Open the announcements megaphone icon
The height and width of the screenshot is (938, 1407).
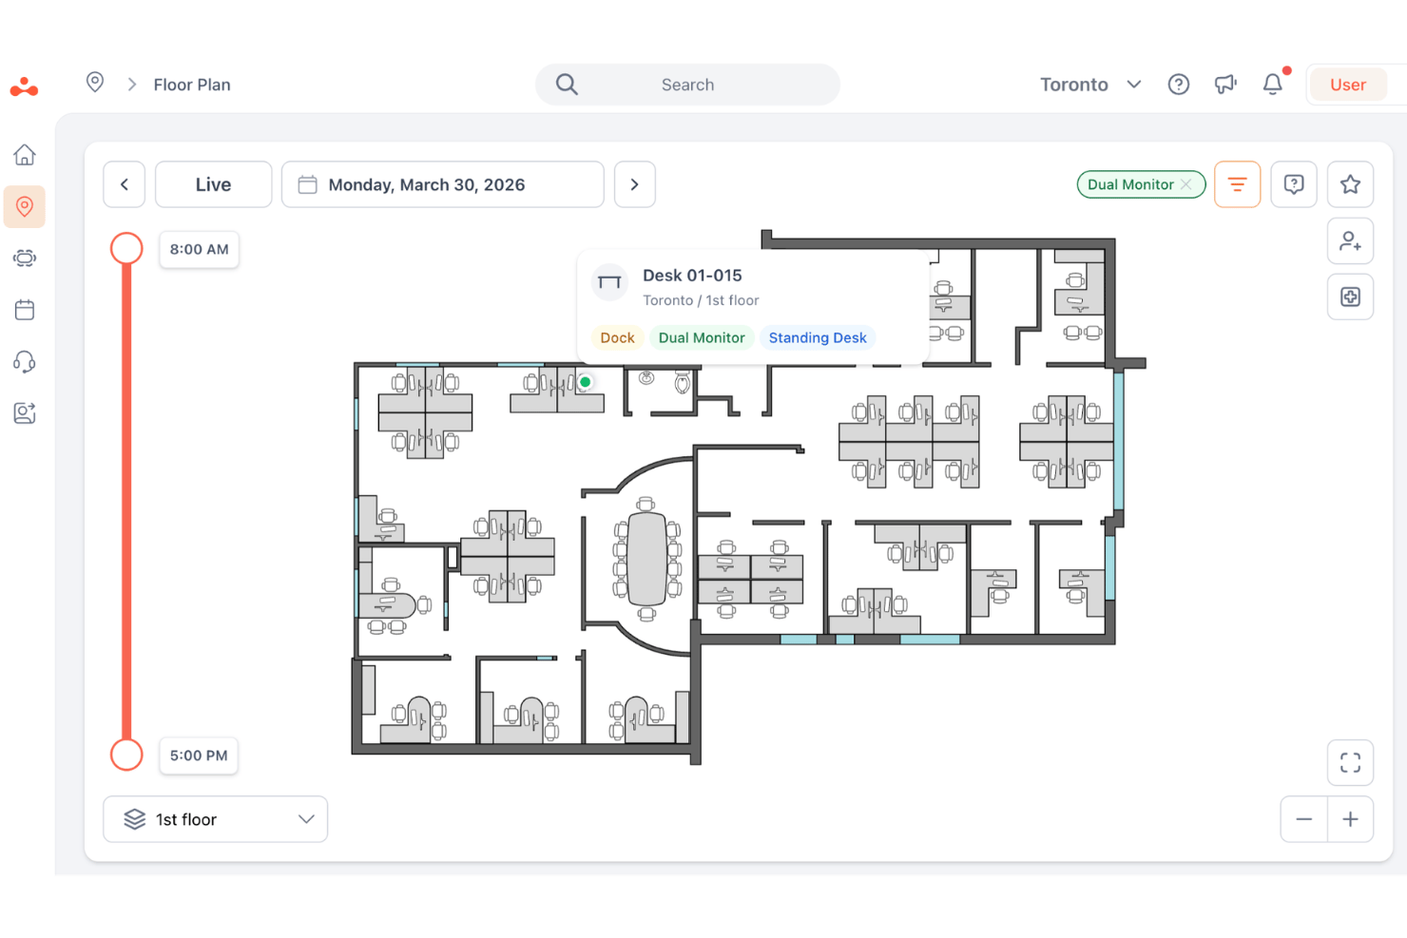1225,85
